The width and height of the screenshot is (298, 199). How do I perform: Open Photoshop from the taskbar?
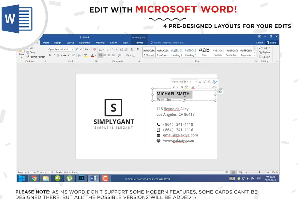[81, 178]
